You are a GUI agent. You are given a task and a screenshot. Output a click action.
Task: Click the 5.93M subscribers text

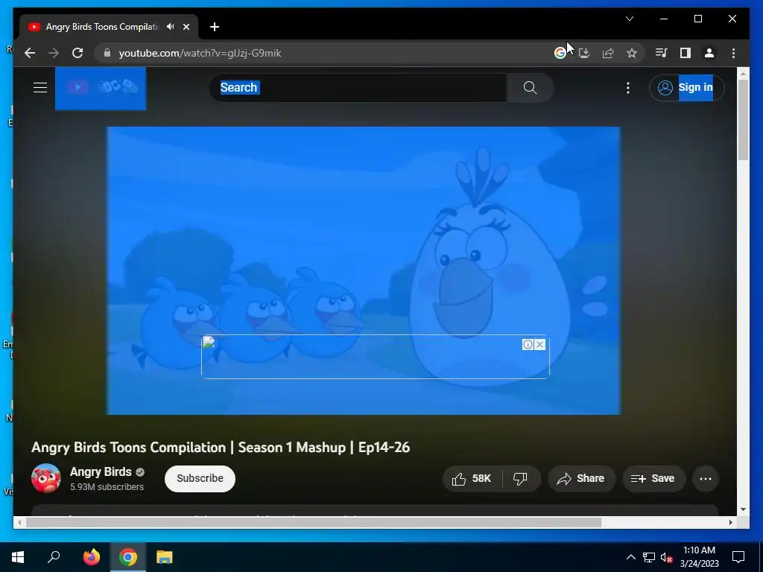(107, 487)
